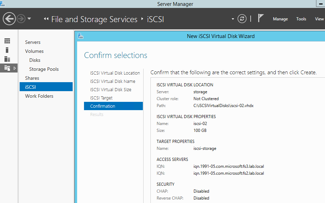The height and width of the screenshot is (203, 325).
Task: Expand the dropdown arrow beside the refresh icon
Action: click(233, 19)
